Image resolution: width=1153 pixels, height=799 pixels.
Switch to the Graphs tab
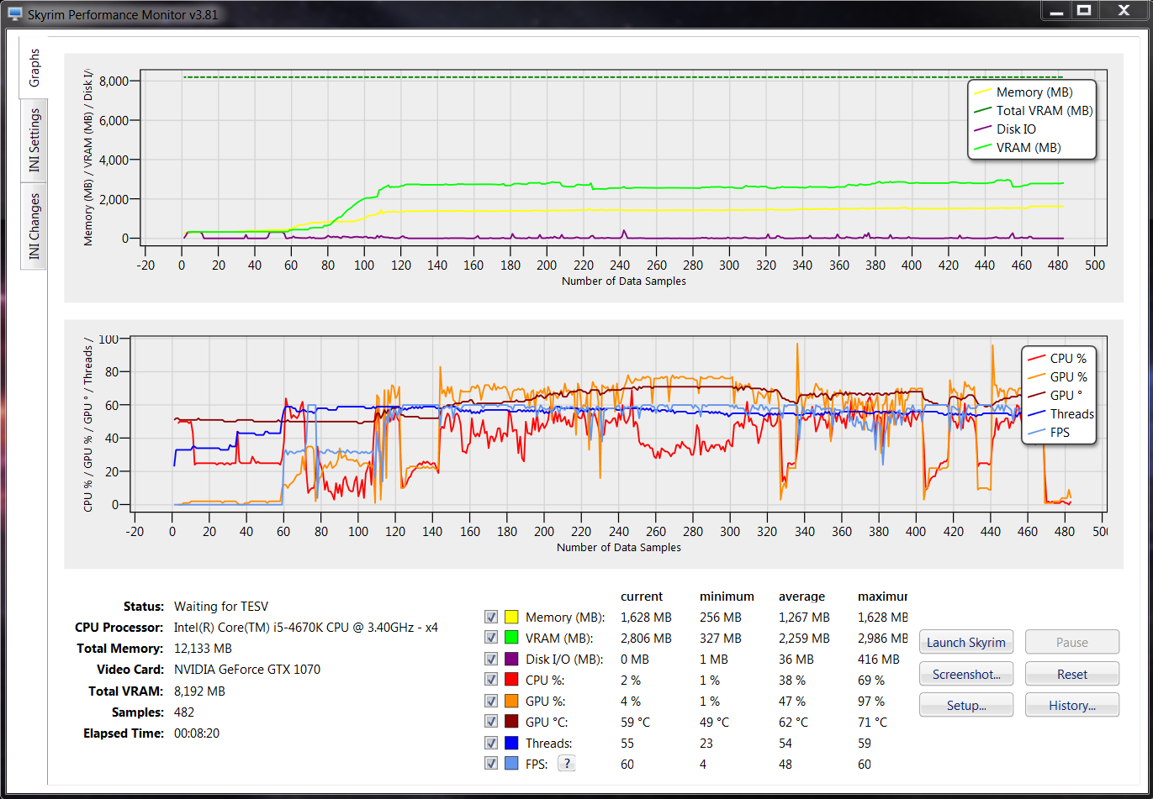coord(34,67)
